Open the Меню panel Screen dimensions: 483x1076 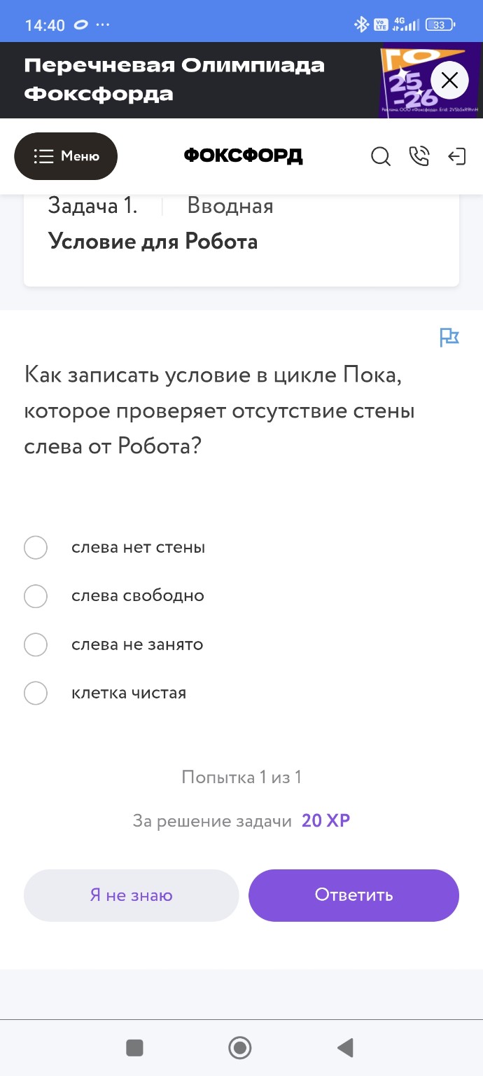66,156
